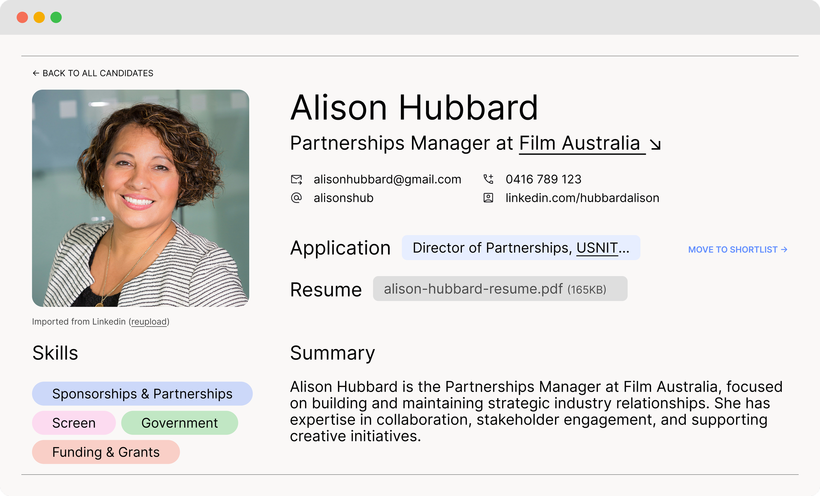Select the Screen skill tag

coord(74,423)
